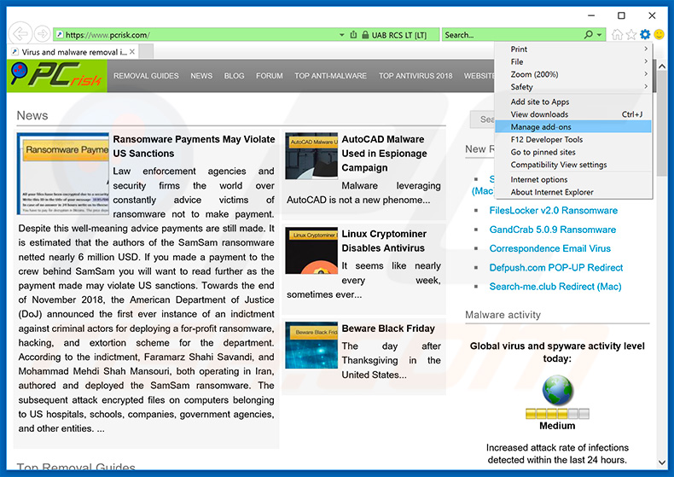Expand the Print submenu
The width and height of the screenshot is (674, 477).
coord(573,49)
